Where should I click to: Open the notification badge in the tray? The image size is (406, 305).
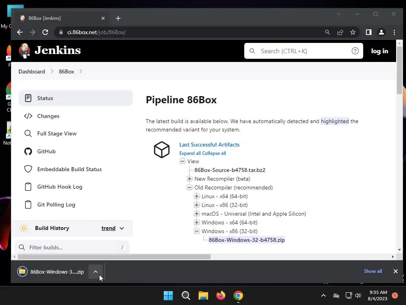click(x=395, y=295)
